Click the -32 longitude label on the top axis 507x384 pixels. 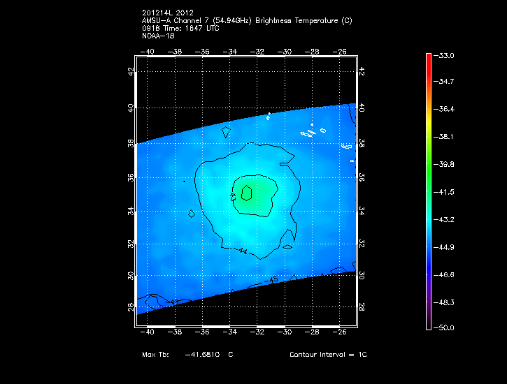tap(258, 51)
